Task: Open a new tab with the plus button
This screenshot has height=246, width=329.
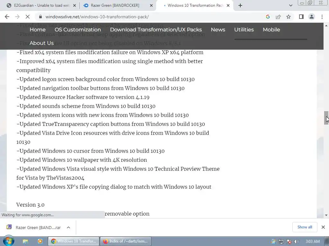Action: pos(240,5)
